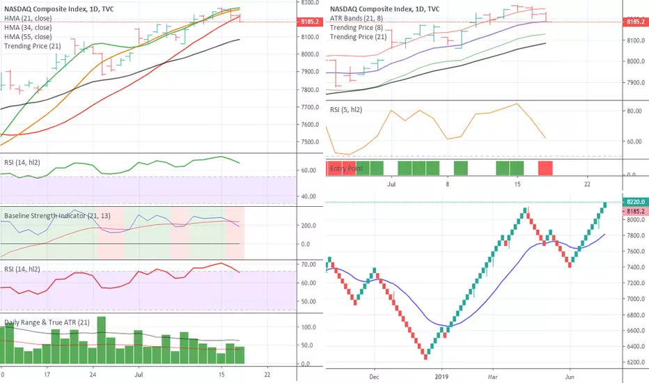The image size is (649, 383).
Task: Click the 6200.0 label on Renko price axis
Action: click(636, 362)
